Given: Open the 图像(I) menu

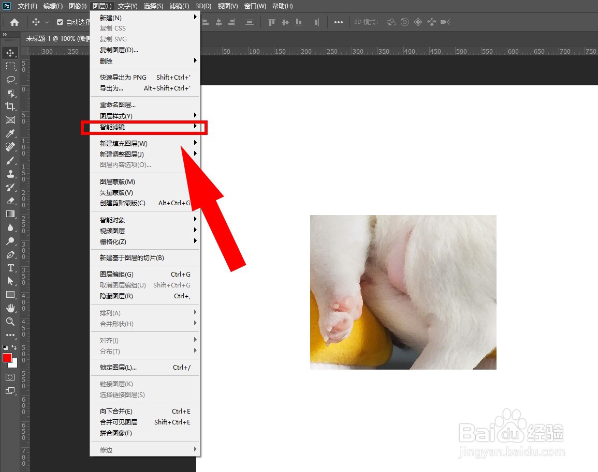Looking at the screenshot, I should [78, 6].
